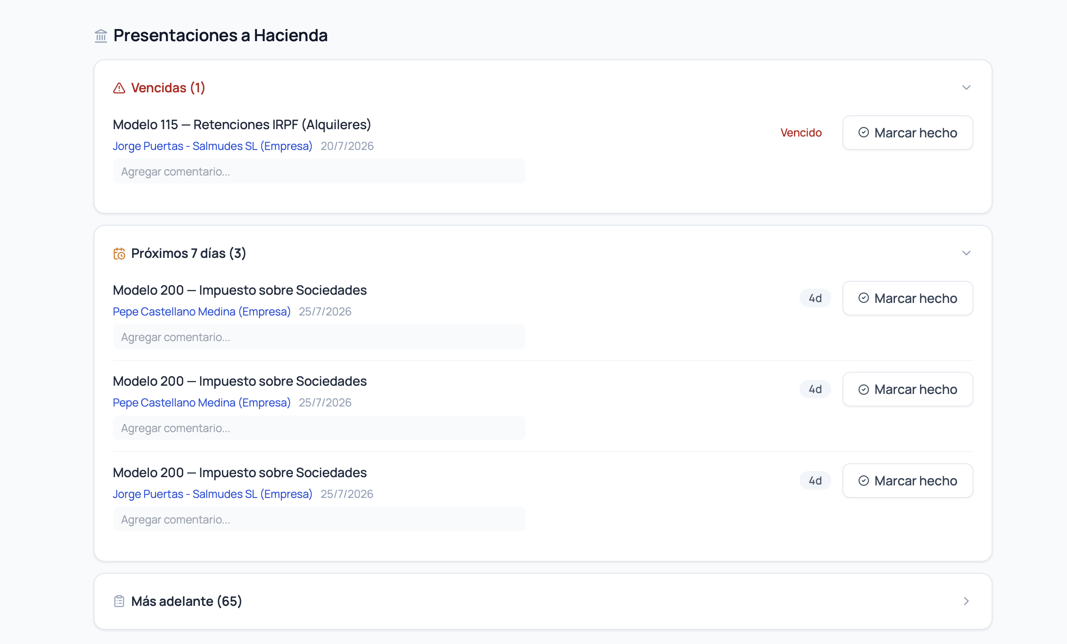Open Jorge Puertas link under Modelo 200
Screen dimensions: 1067x644
[x=212, y=494]
